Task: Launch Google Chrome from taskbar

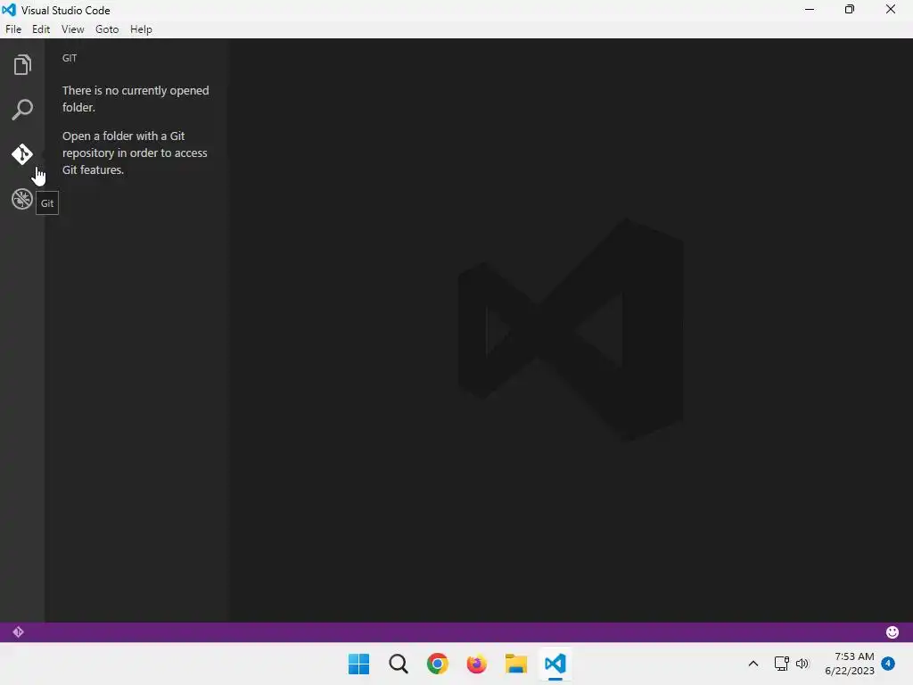Action: [x=437, y=664]
